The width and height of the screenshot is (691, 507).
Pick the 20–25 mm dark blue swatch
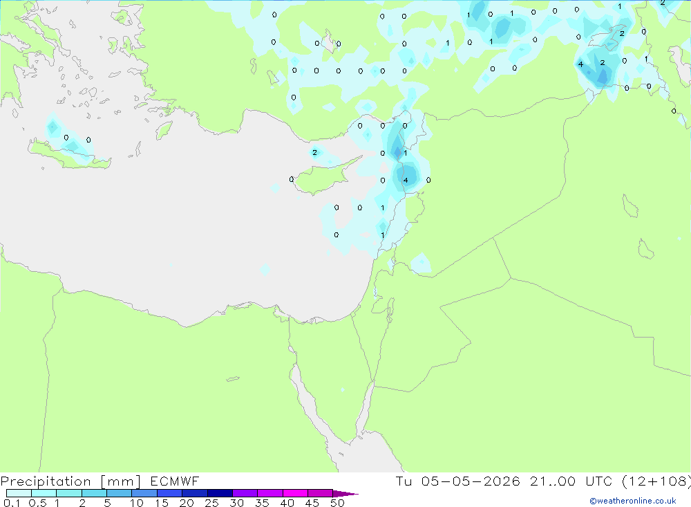[x=194, y=493]
